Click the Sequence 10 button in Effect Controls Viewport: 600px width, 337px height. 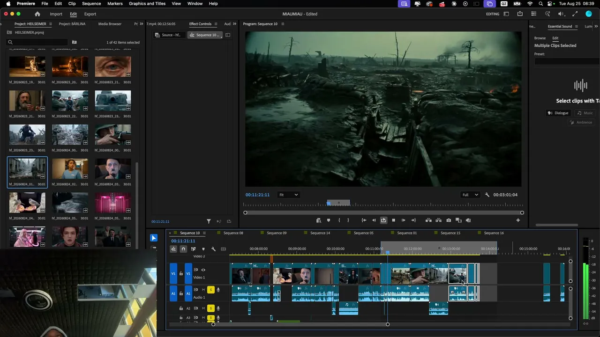point(204,35)
